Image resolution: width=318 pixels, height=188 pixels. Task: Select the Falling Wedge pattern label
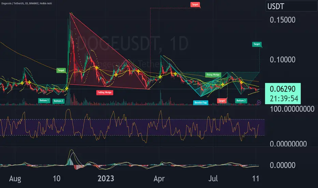(x=105, y=93)
